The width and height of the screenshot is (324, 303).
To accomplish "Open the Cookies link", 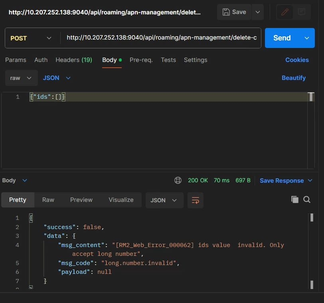I will (297, 60).
